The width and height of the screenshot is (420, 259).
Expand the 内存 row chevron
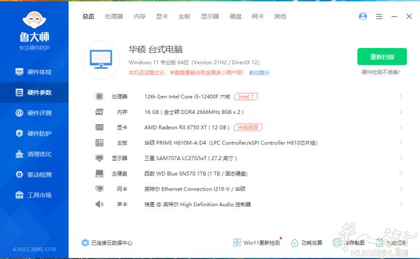coord(401,112)
